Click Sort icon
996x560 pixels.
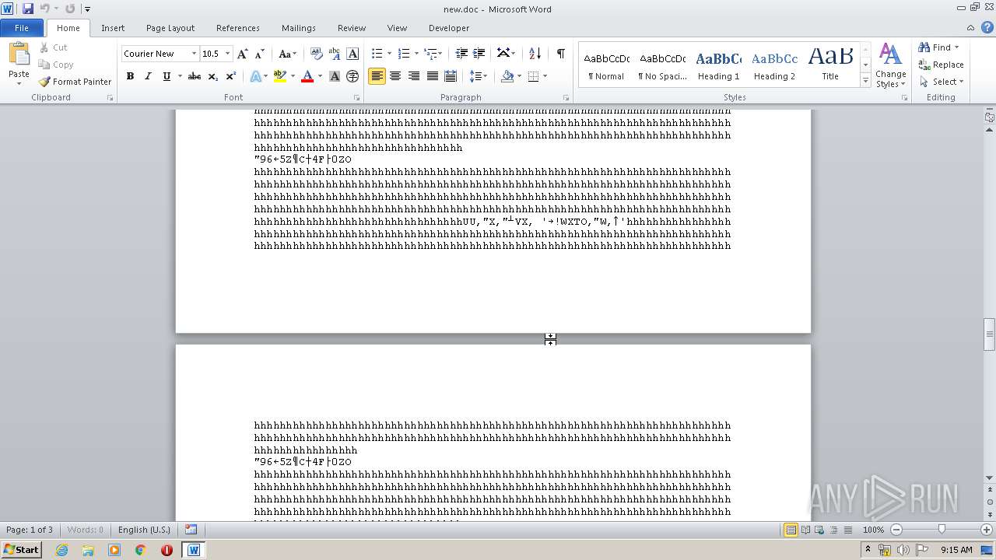pos(535,54)
